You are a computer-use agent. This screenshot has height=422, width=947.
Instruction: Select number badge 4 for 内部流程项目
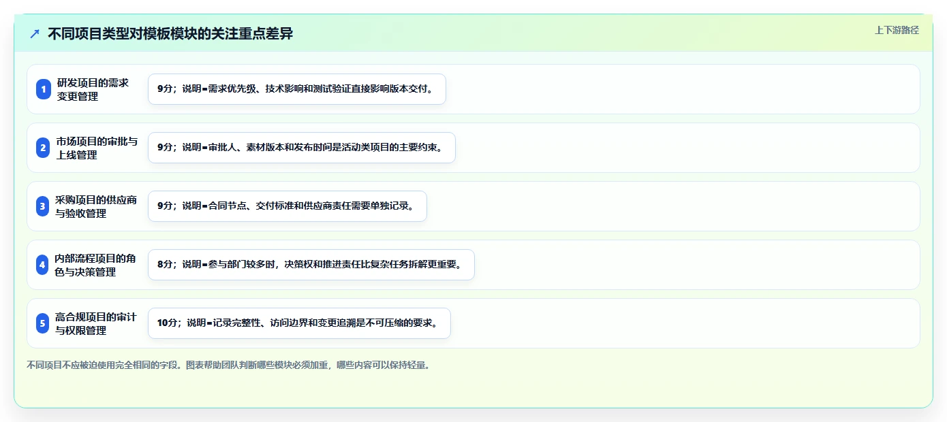pyautogui.click(x=44, y=265)
